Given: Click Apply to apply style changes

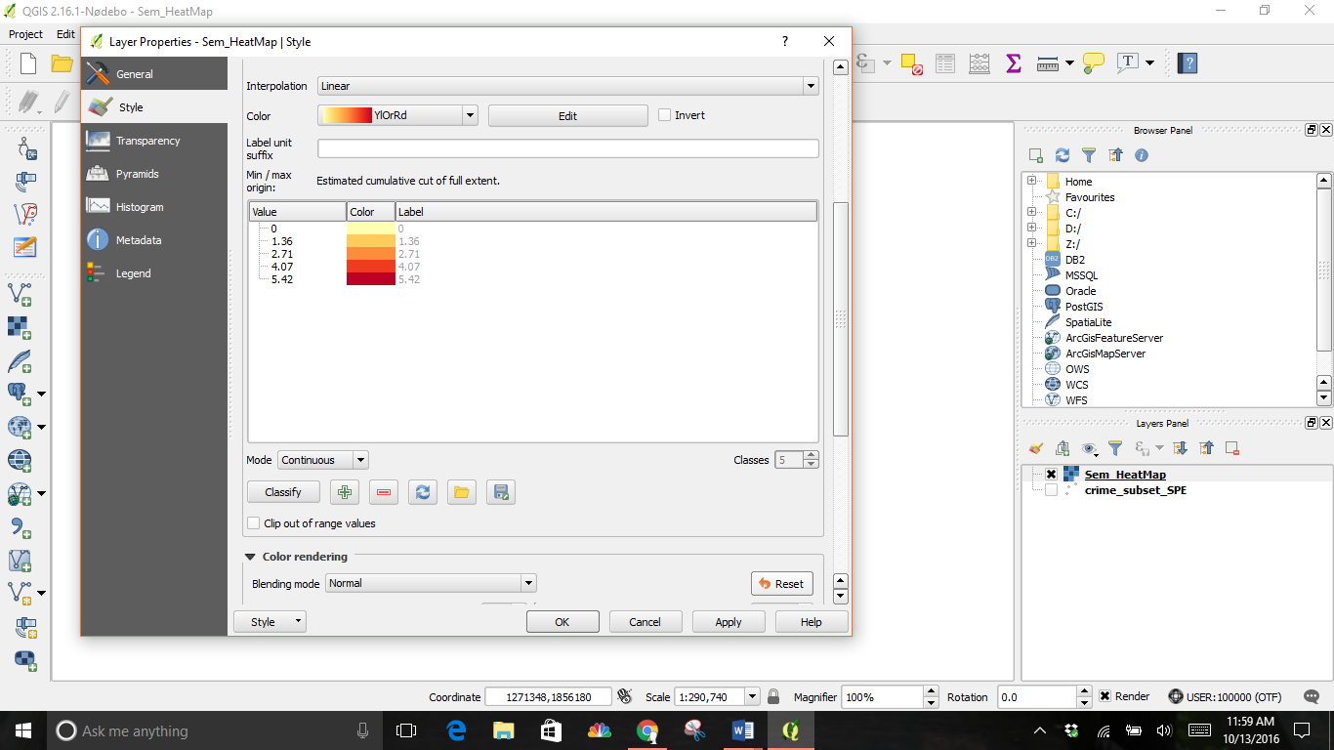Looking at the screenshot, I should (x=728, y=622).
